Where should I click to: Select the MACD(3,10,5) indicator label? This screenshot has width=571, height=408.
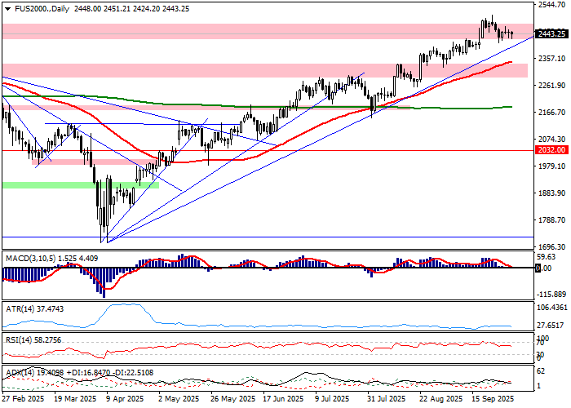point(31,259)
